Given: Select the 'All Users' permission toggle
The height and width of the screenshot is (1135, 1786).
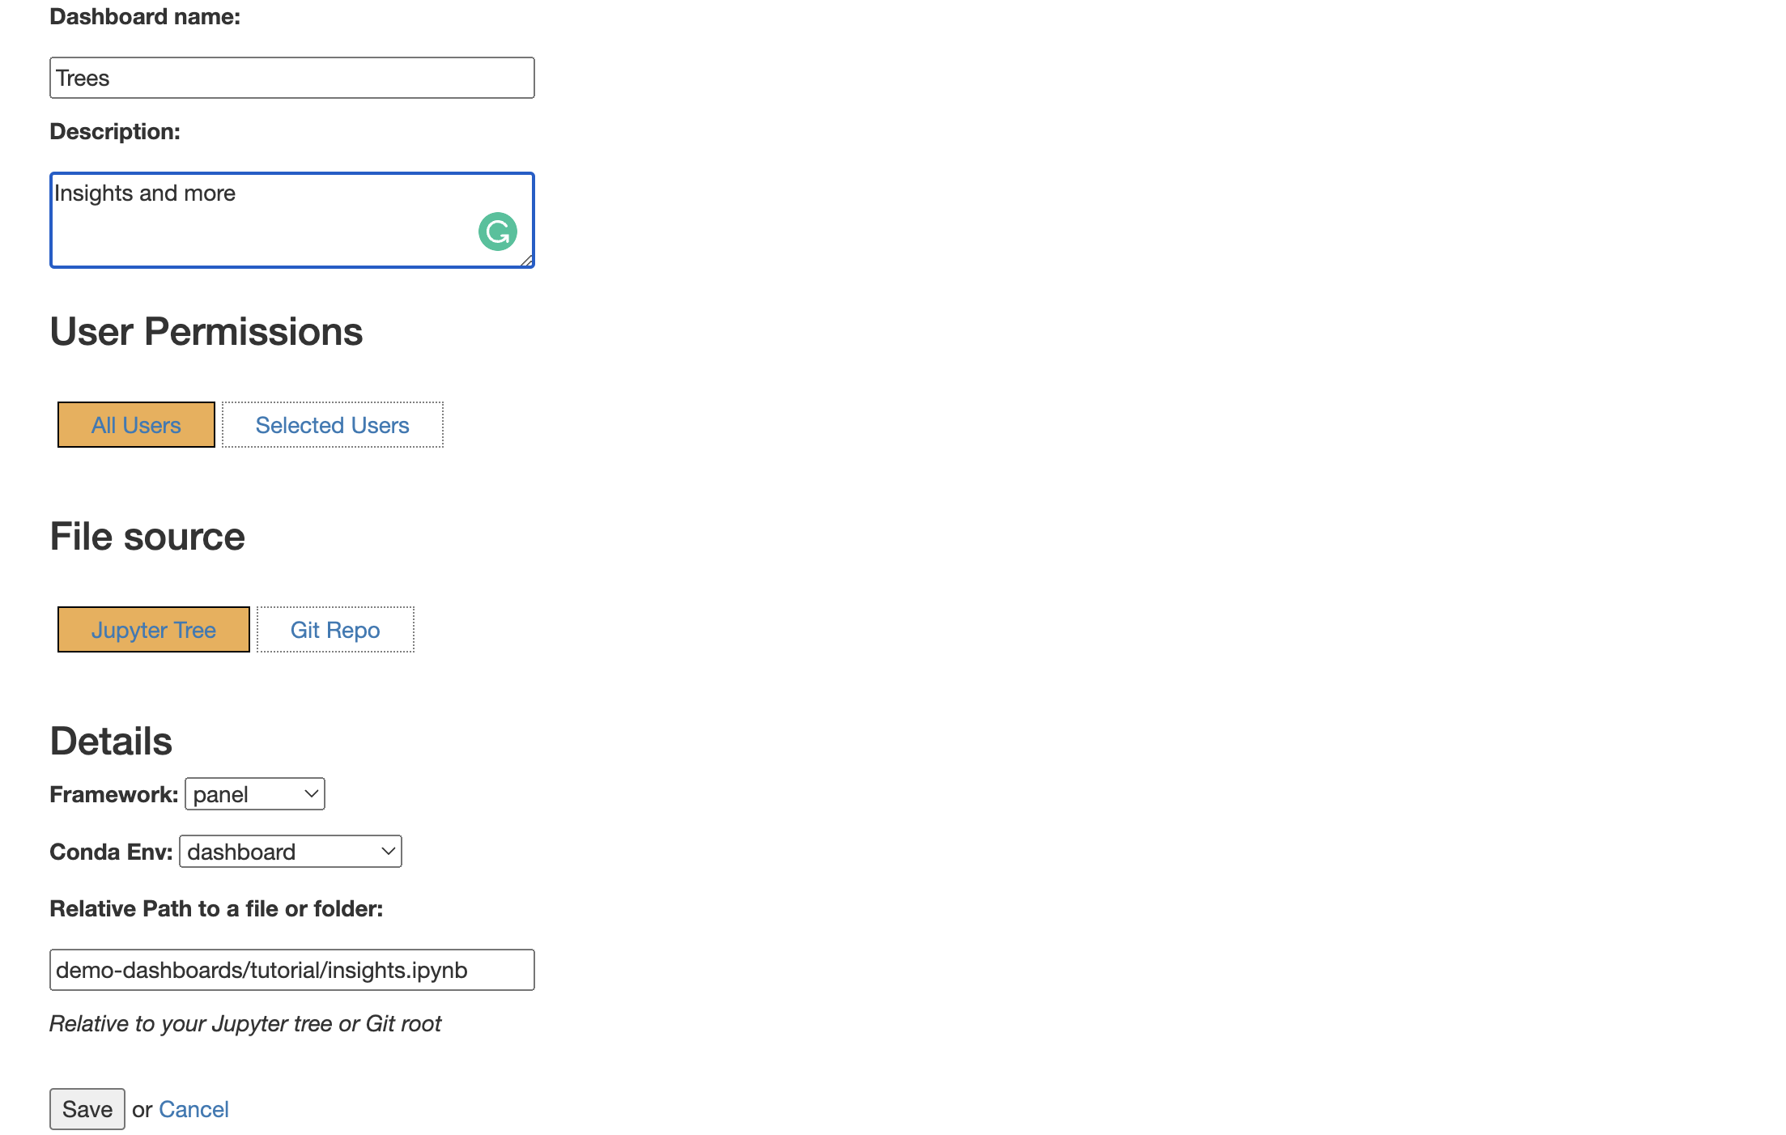Looking at the screenshot, I should pyautogui.click(x=135, y=423).
